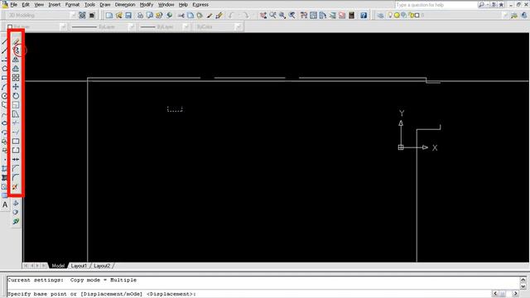Select the Move tool

coord(16,87)
